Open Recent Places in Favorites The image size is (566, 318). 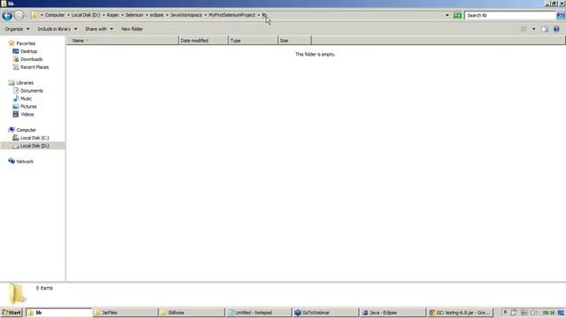pos(34,67)
